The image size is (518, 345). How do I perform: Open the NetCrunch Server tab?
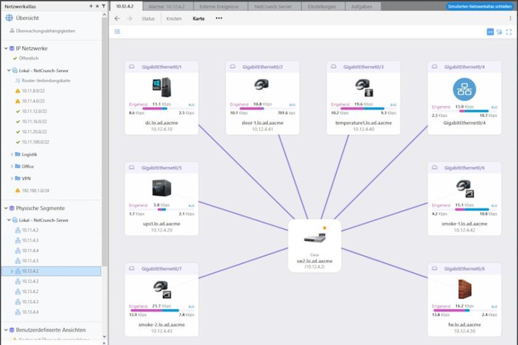[x=273, y=6]
